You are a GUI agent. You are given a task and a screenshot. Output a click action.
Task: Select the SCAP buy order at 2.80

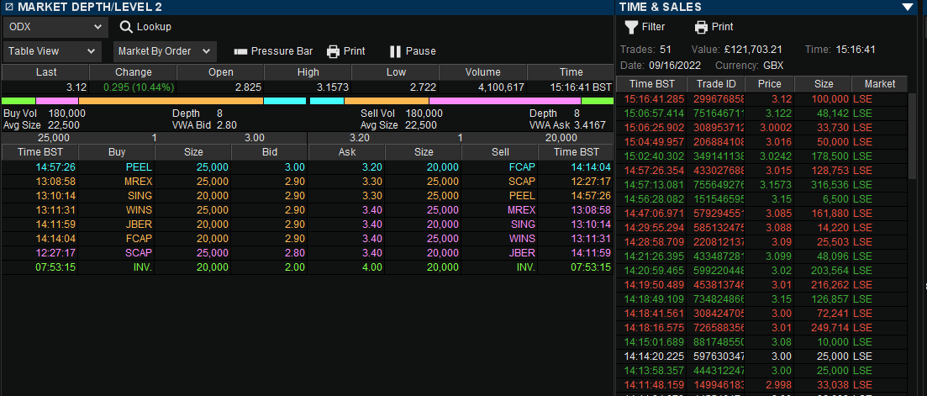pyautogui.click(x=155, y=252)
